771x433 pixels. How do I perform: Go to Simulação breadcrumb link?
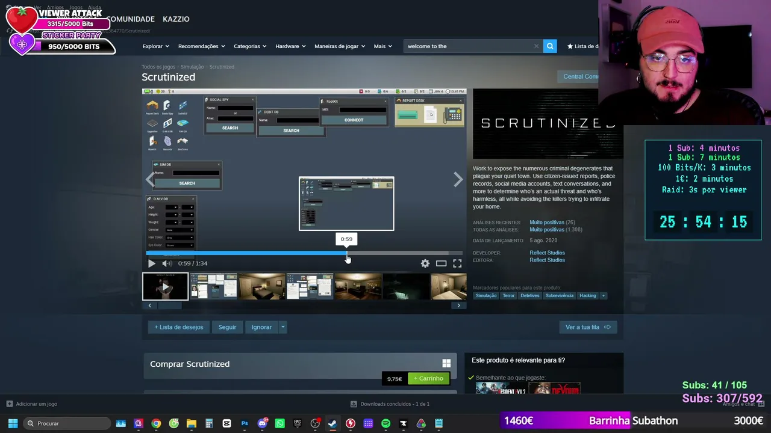click(192, 67)
